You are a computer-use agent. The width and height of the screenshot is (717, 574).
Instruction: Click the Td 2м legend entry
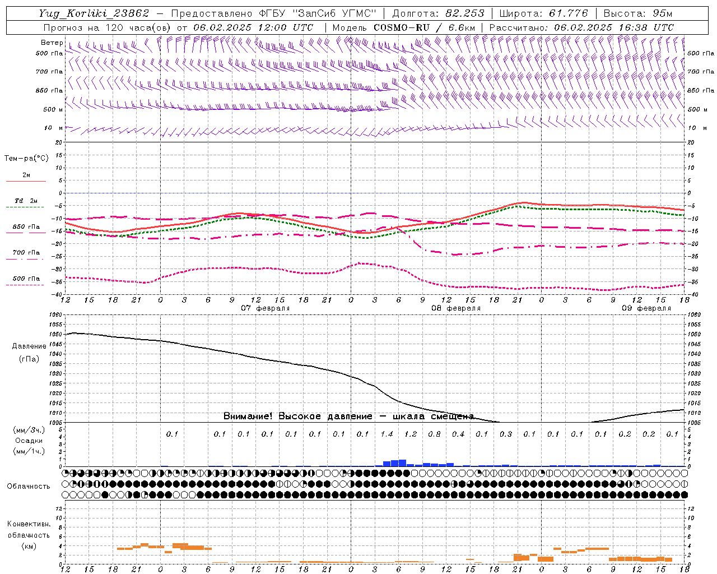click(x=26, y=201)
